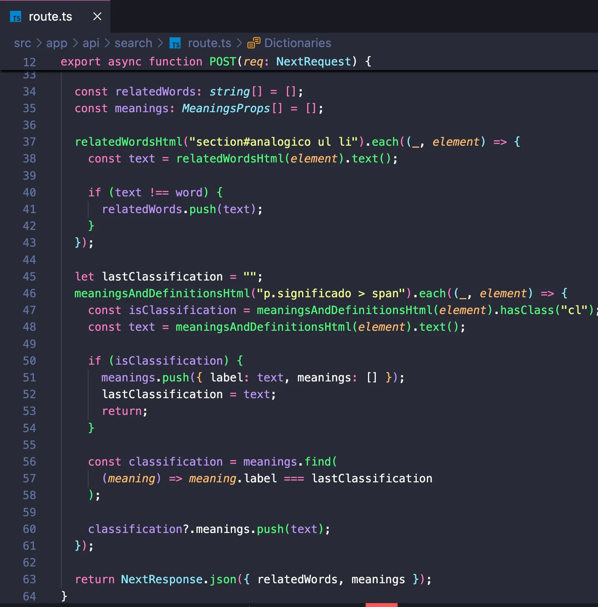Click the NextRequest type in the sticky header
This screenshot has width=598, height=607.
(x=313, y=62)
